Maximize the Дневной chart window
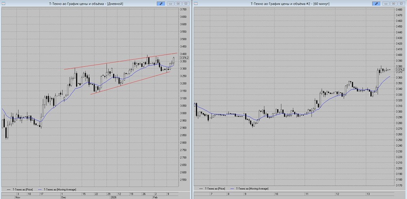Image resolution: width=407 pixels, height=199 pixels. [x=178, y=4]
